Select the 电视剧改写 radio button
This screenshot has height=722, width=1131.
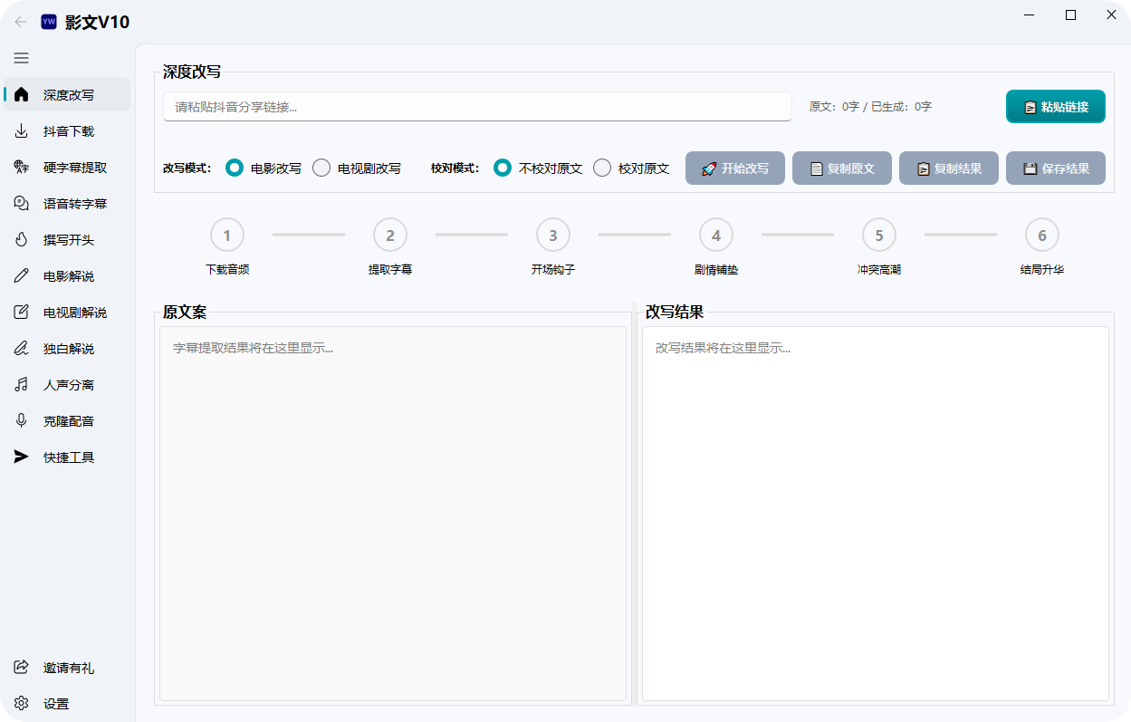tap(321, 168)
